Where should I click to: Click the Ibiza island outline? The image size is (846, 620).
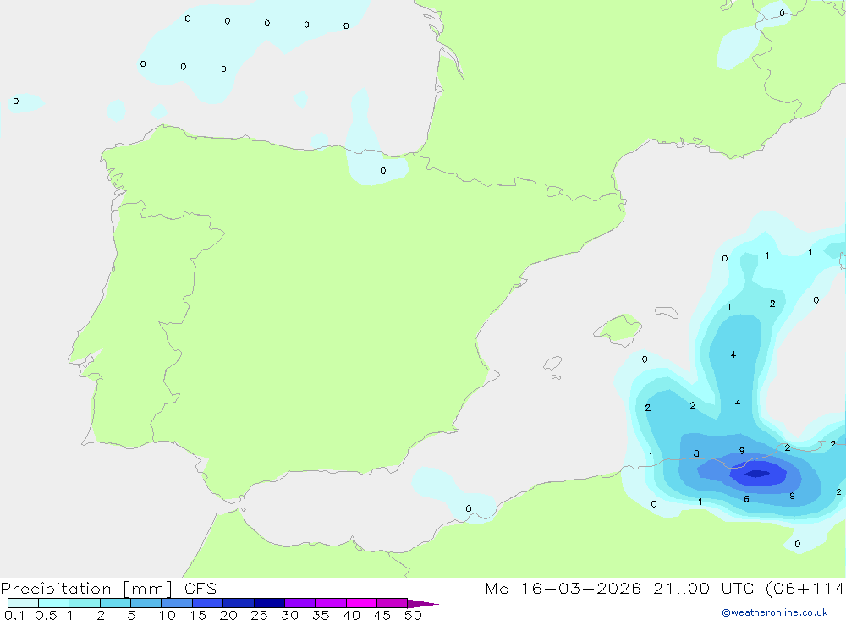point(552,363)
